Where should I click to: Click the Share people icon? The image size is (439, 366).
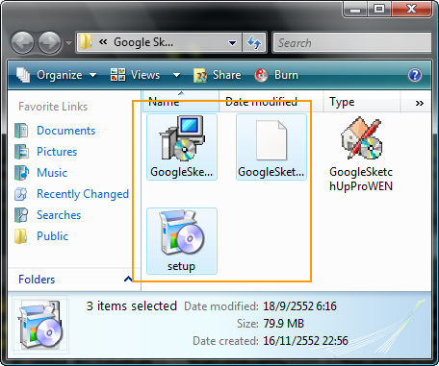point(200,75)
